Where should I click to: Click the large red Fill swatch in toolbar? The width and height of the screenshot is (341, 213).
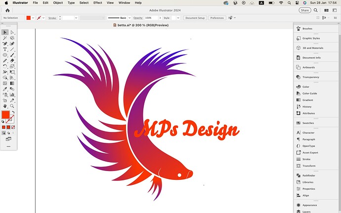[5, 115]
